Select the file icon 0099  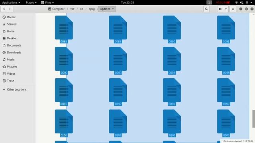pyautogui.click(x=226, y=90)
